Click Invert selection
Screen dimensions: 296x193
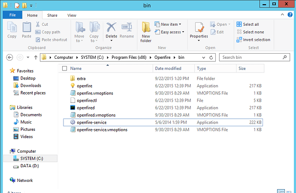(254, 39)
